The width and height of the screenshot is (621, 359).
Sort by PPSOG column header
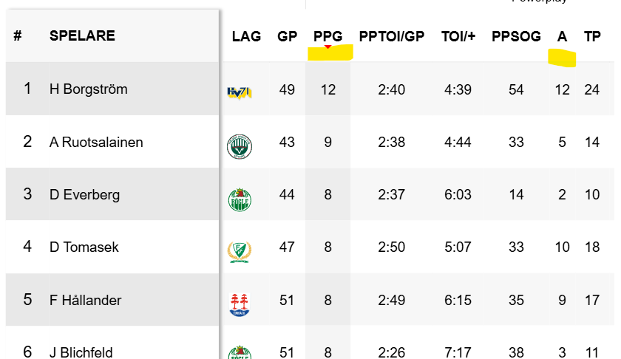[516, 36]
